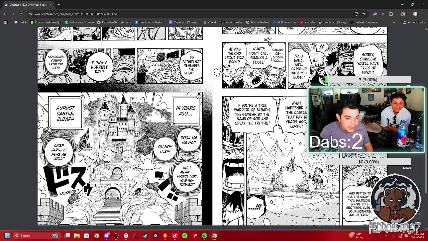Open File Explorer from the taskbar
The width and height of the screenshot is (428, 241).
coord(77,236)
